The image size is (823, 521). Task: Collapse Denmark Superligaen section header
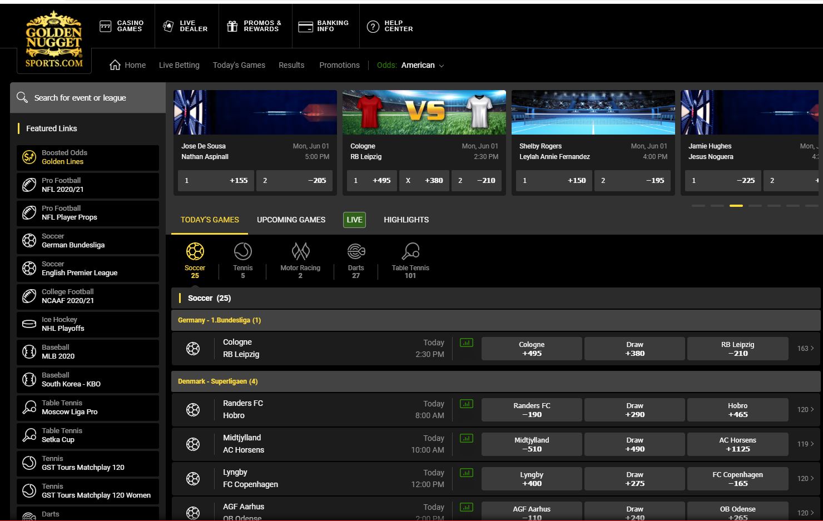(x=496, y=381)
